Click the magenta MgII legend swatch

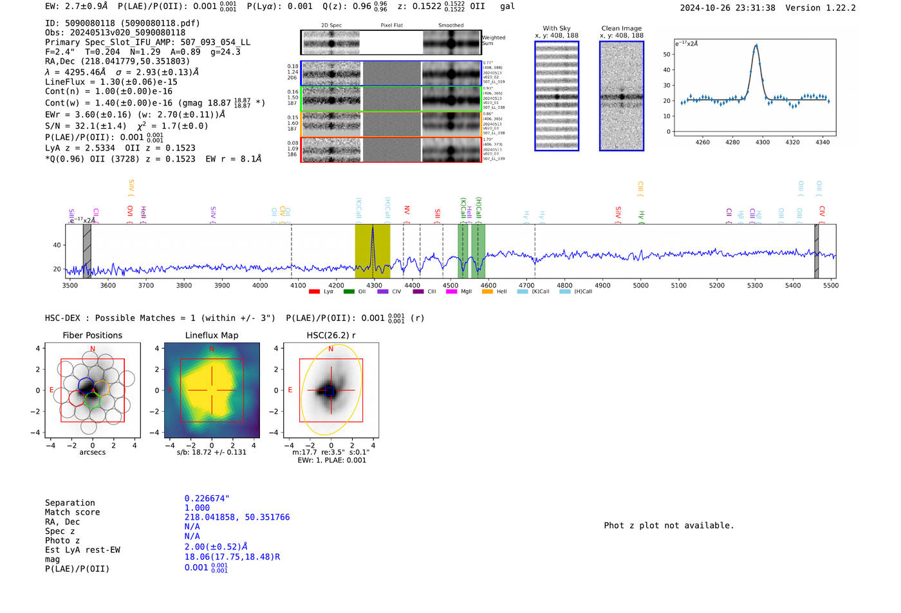click(452, 292)
